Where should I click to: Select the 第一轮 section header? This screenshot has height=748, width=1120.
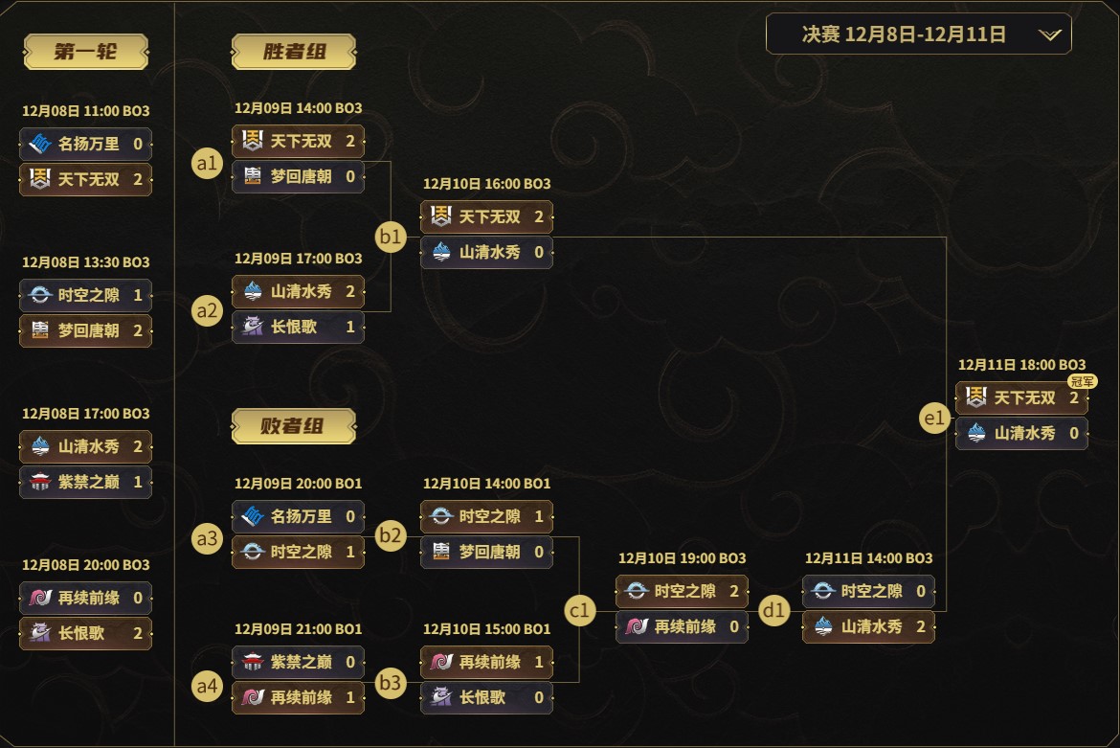[86, 52]
